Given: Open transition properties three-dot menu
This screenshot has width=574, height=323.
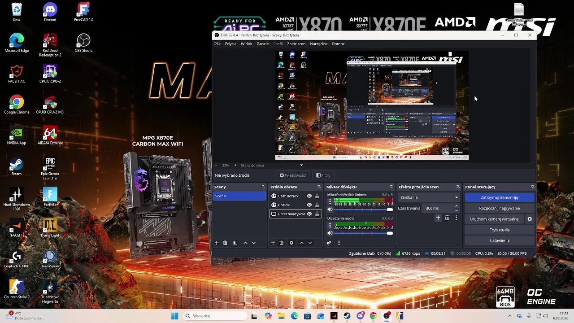Looking at the screenshot, I should pos(456,218).
